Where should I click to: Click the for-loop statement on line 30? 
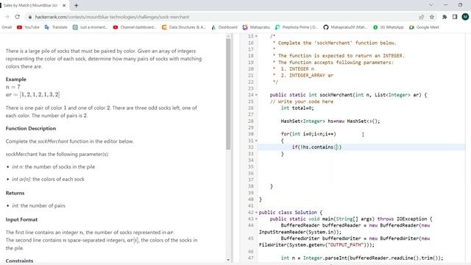click(x=308, y=134)
